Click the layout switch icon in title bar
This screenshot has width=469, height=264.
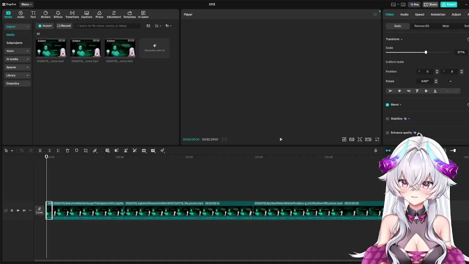click(394, 4)
